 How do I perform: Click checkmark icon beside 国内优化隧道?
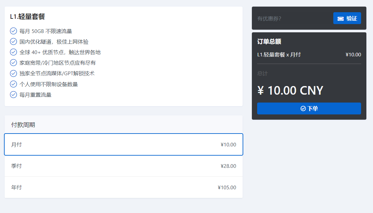(x=13, y=42)
